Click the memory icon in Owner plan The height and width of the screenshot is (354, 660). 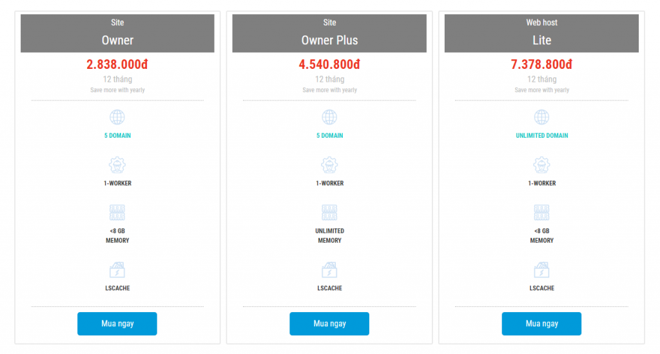click(x=117, y=212)
